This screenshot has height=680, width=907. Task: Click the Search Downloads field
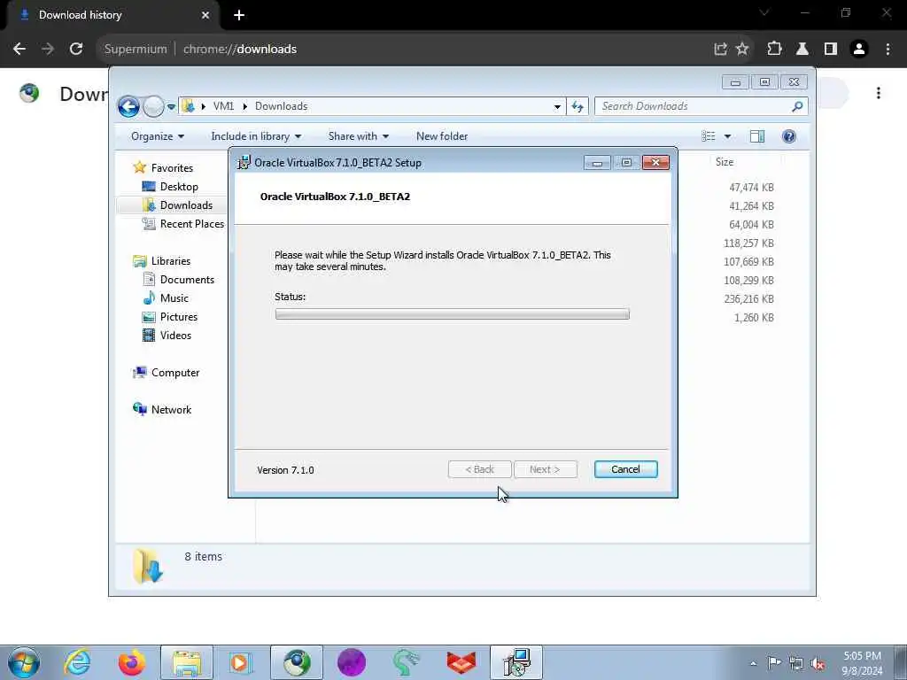coord(702,106)
